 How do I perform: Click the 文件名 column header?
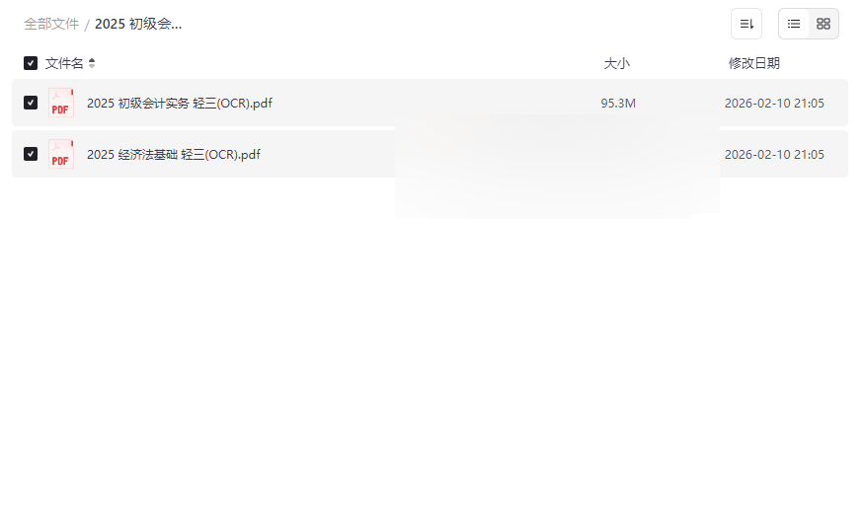click(64, 63)
